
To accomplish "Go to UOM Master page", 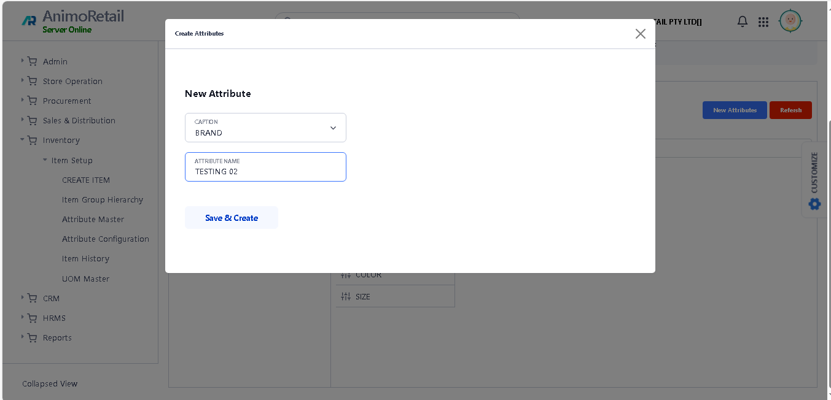I will coord(85,279).
